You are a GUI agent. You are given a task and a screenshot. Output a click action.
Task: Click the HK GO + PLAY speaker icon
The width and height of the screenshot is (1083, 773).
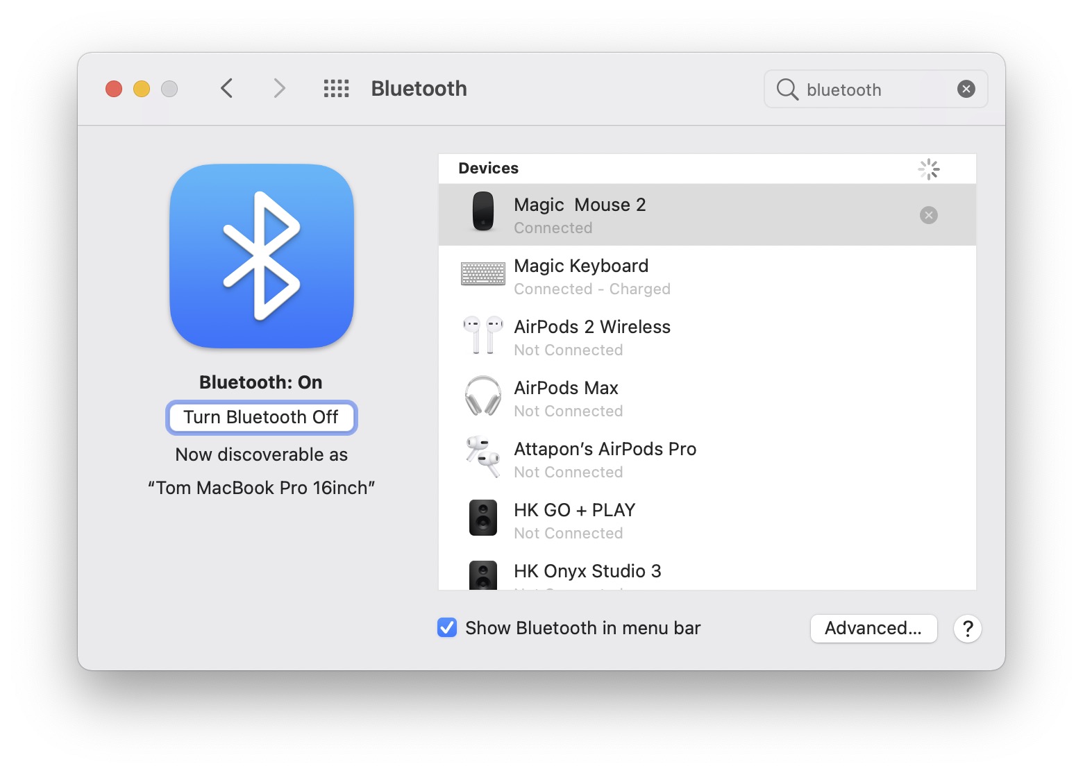pyautogui.click(x=483, y=518)
